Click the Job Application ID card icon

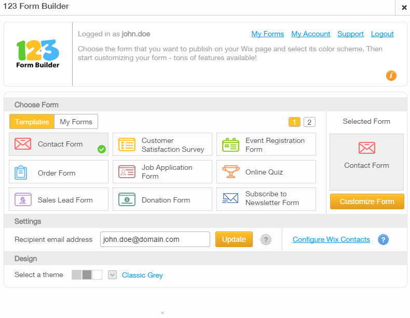(127, 171)
